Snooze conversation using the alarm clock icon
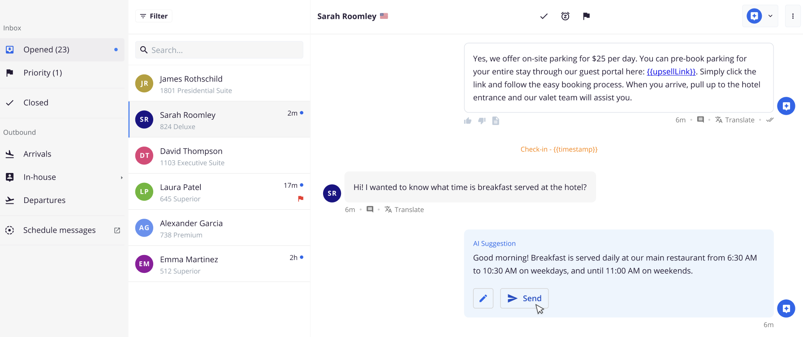 (x=565, y=16)
